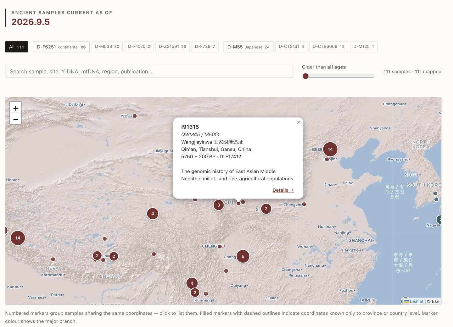Filter by D-M125 subclade

364,46
